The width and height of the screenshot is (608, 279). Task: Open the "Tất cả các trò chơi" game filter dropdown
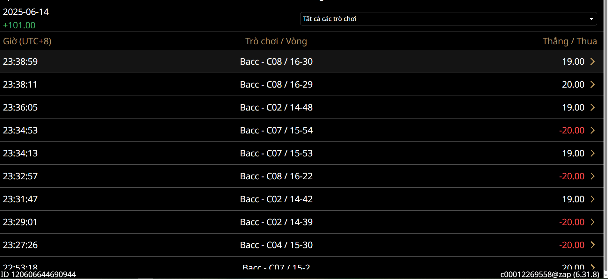448,19
